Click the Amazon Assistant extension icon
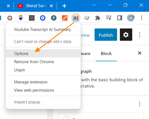The width and height of the screenshot is (149, 119). pyautogui.click(x=10, y=18)
